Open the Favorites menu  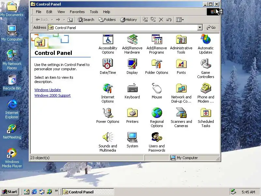coord(77,12)
